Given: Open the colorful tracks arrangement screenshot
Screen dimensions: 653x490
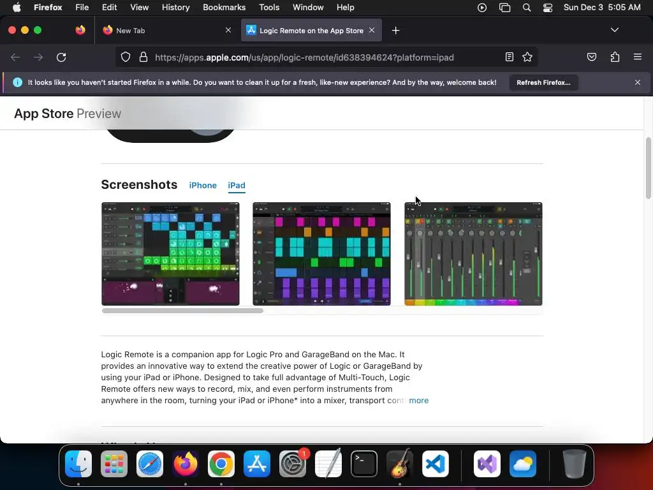Looking at the screenshot, I should click(x=321, y=254).
